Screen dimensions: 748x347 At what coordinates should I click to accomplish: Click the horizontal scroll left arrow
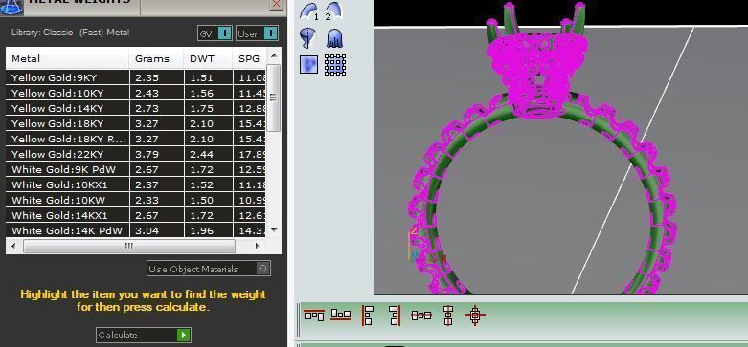coord(12,246)
